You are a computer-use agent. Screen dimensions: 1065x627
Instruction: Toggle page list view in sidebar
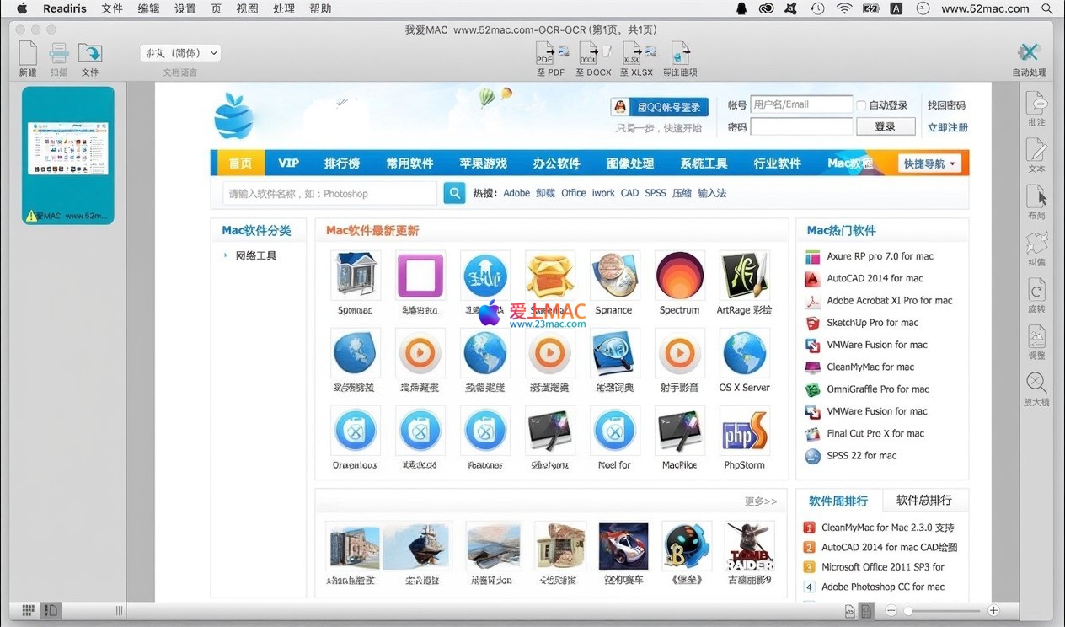pyautogui.click(x=51, y=610)
